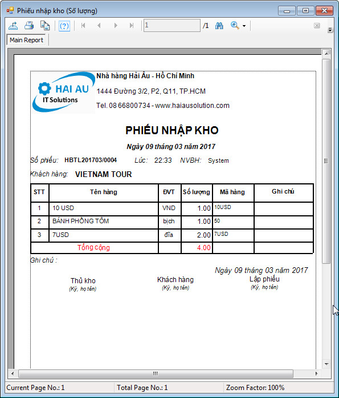Click the Zoom magnifier icon
This screenshot has width=339, height=398.
(x=235, y=25)
